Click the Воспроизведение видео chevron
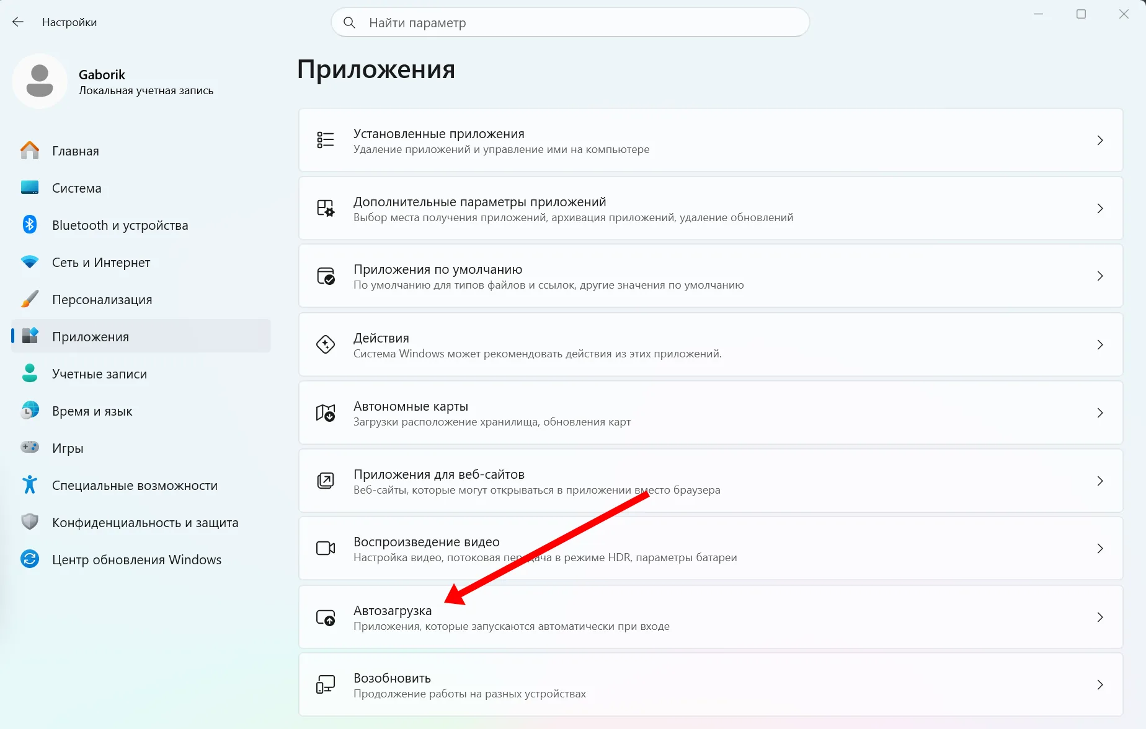Screen dimensions: 1146x729 coord(1100,549)
